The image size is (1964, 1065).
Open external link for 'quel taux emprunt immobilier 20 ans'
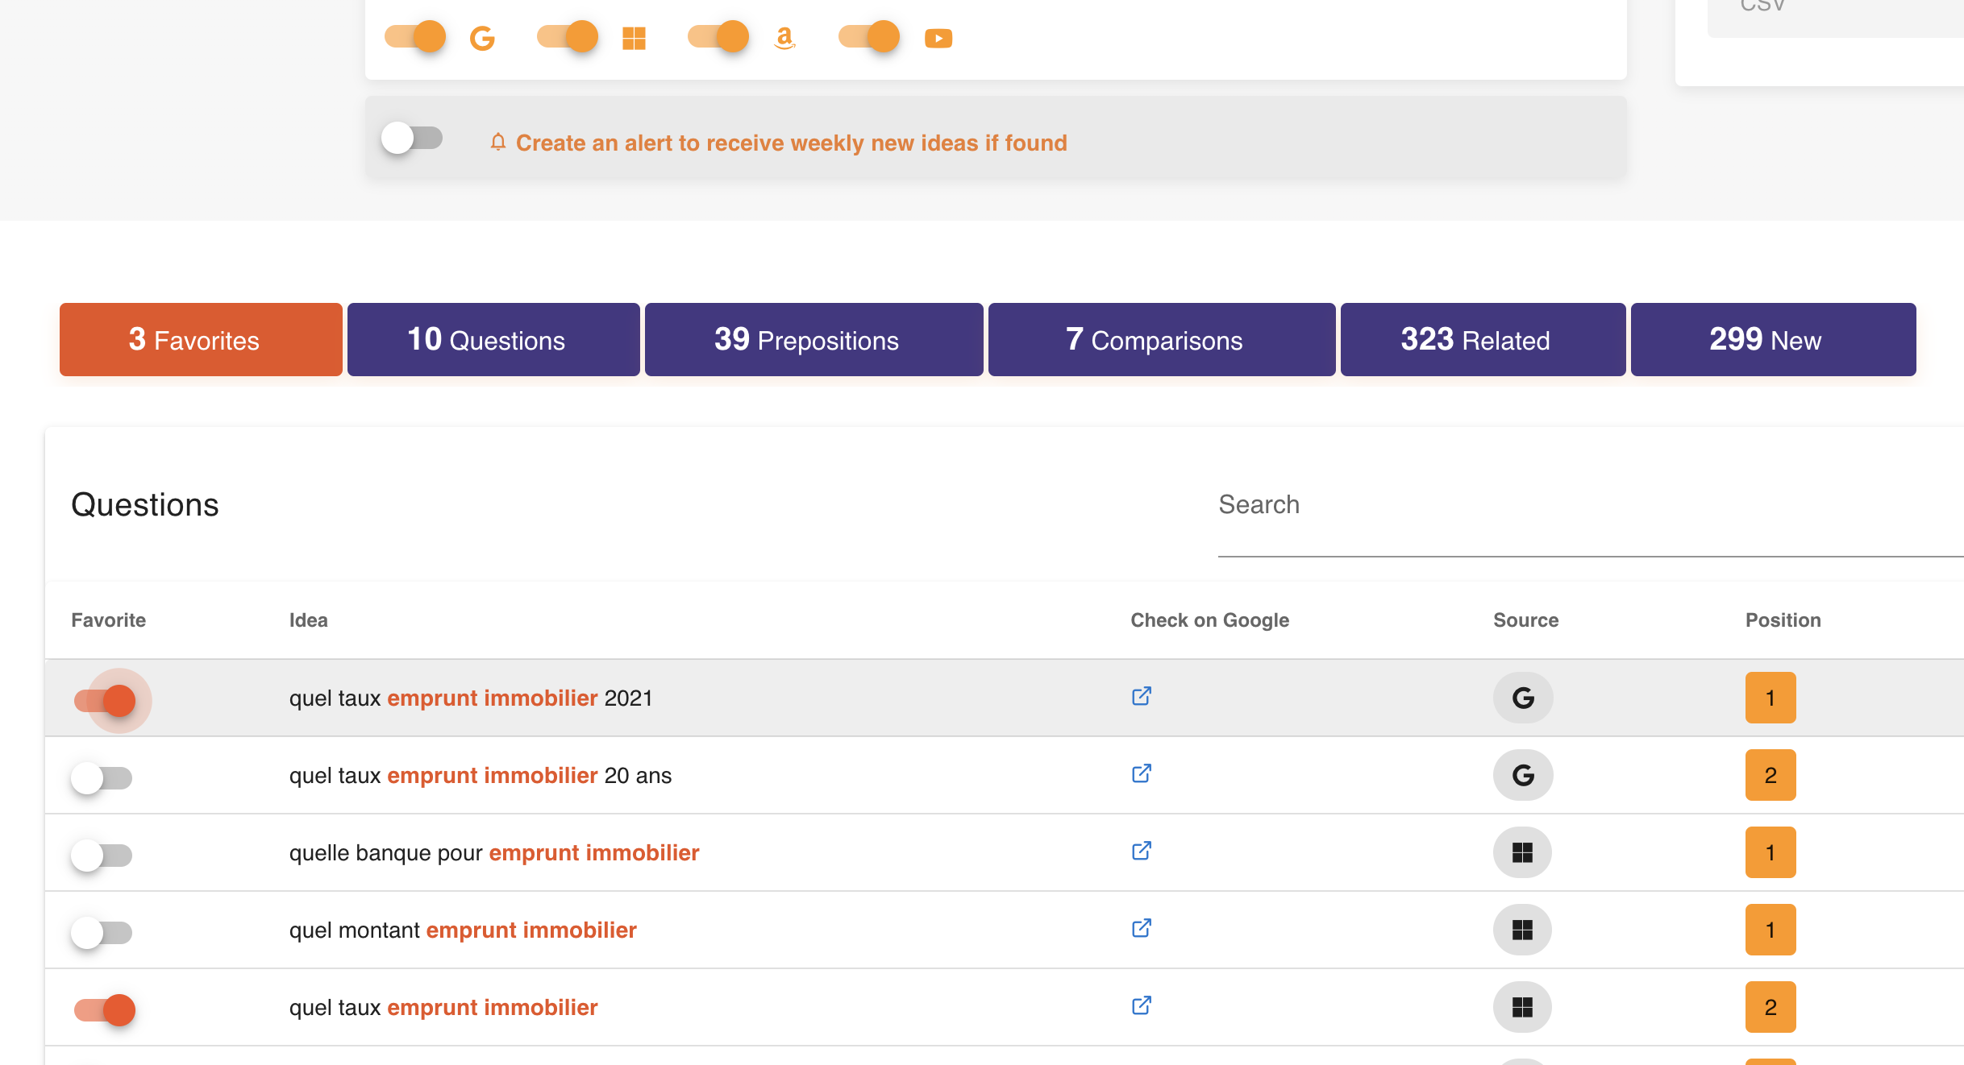click(x=1141, y=773)
